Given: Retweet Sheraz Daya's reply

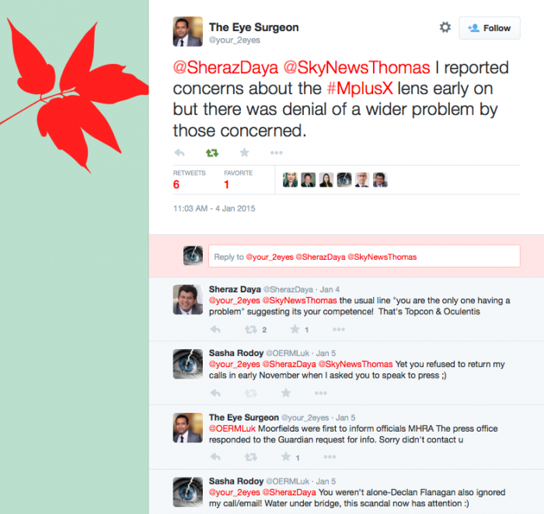Looking at the screenshot, I should click(251, 330).
